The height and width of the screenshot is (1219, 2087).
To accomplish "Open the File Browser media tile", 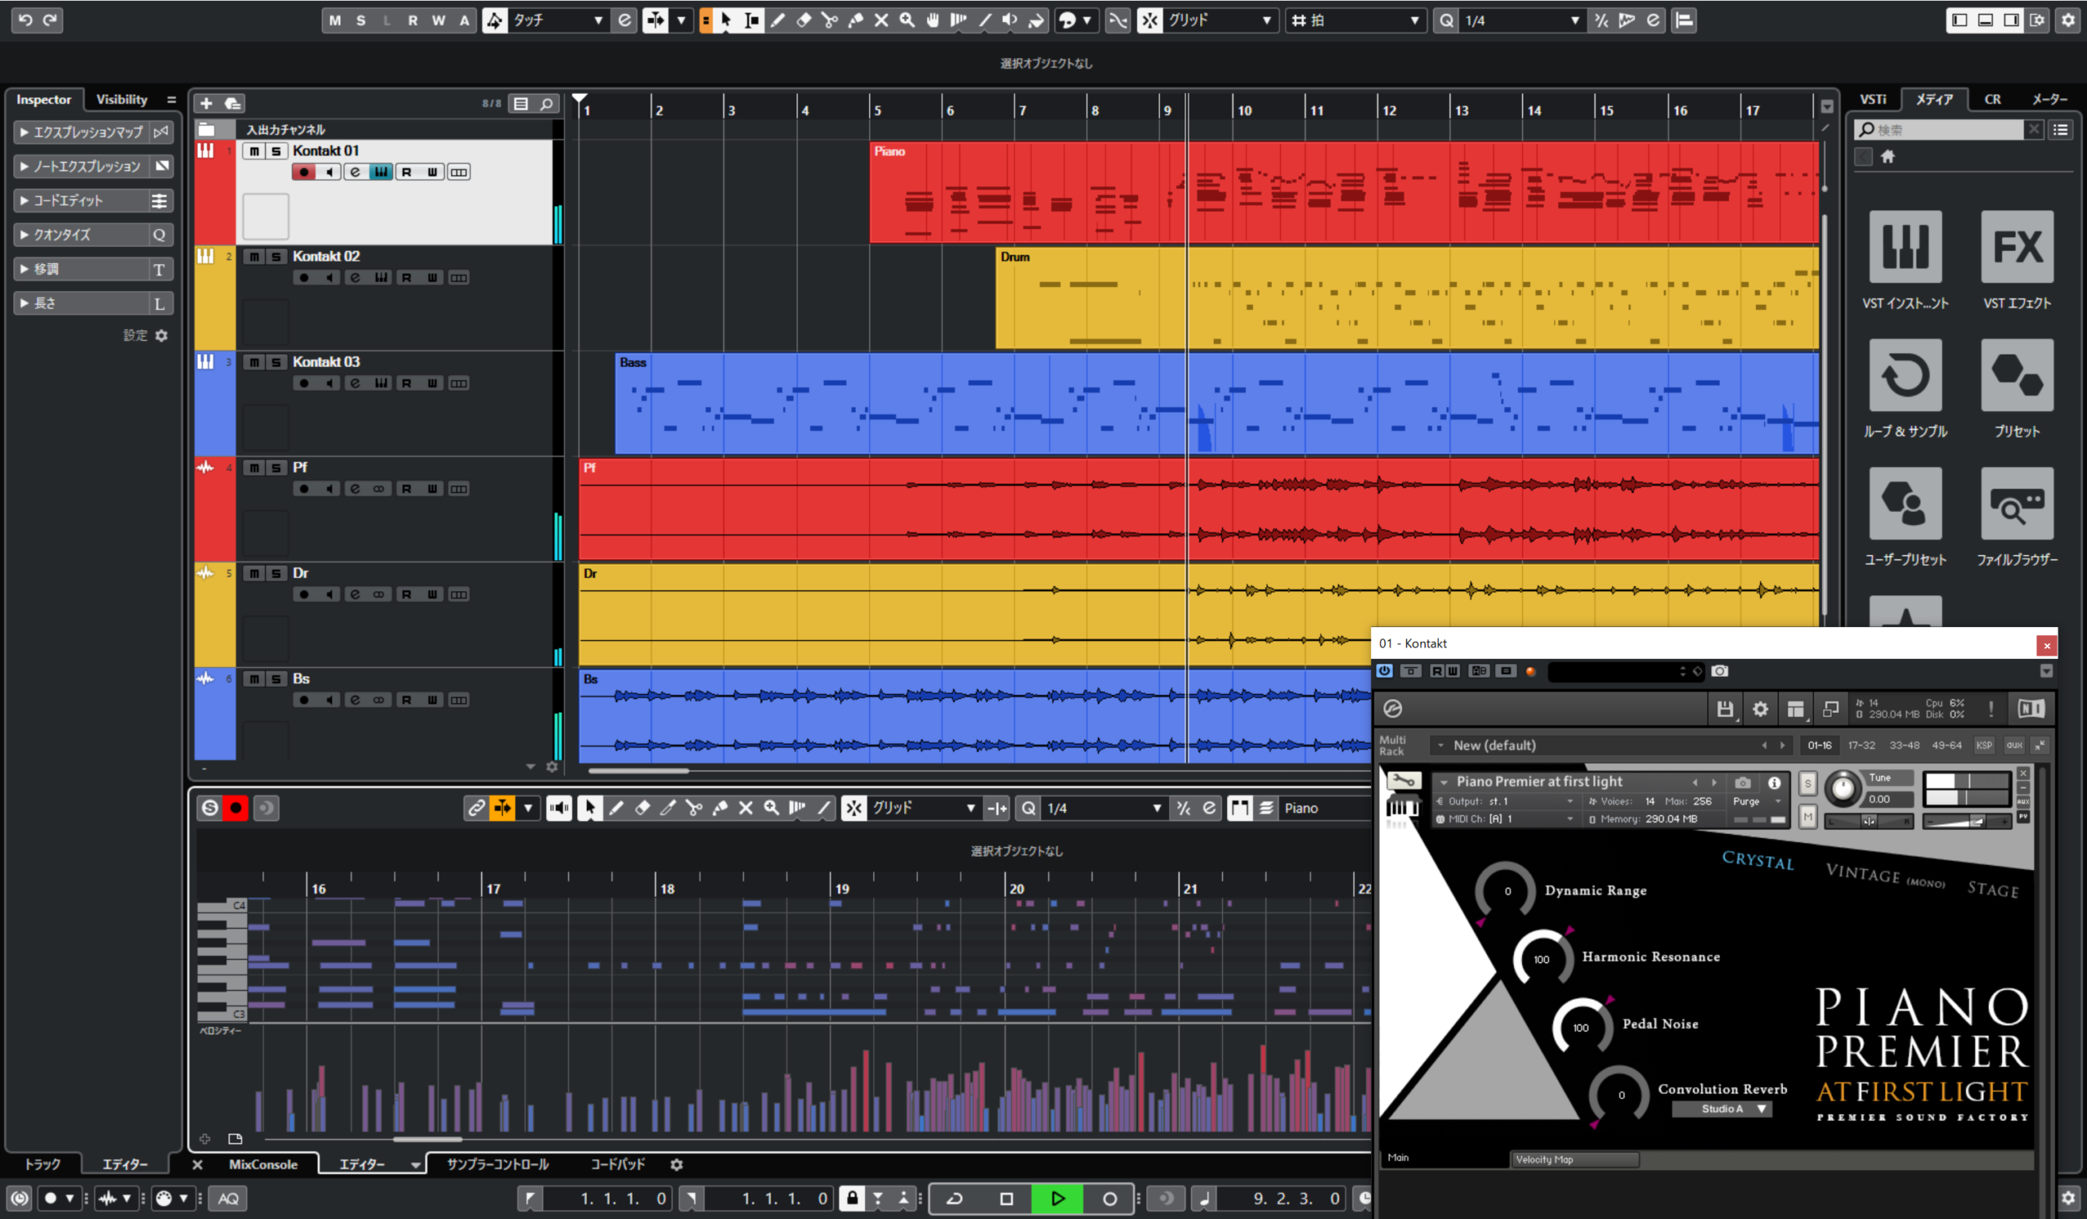I will [x=2017, y=502].
